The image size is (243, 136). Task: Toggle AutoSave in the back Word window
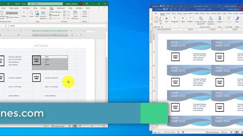pyautogui.click(x=162, y=6)
